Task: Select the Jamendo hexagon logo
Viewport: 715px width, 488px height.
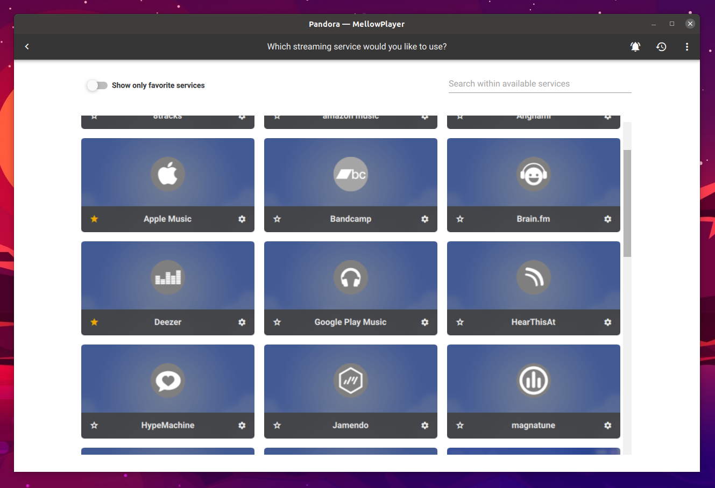Action: click(351, 381)
